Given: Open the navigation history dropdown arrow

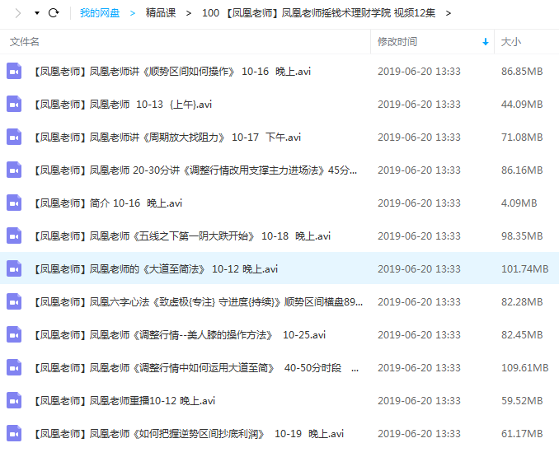Looking at the screenshot, I should point(37,13).
